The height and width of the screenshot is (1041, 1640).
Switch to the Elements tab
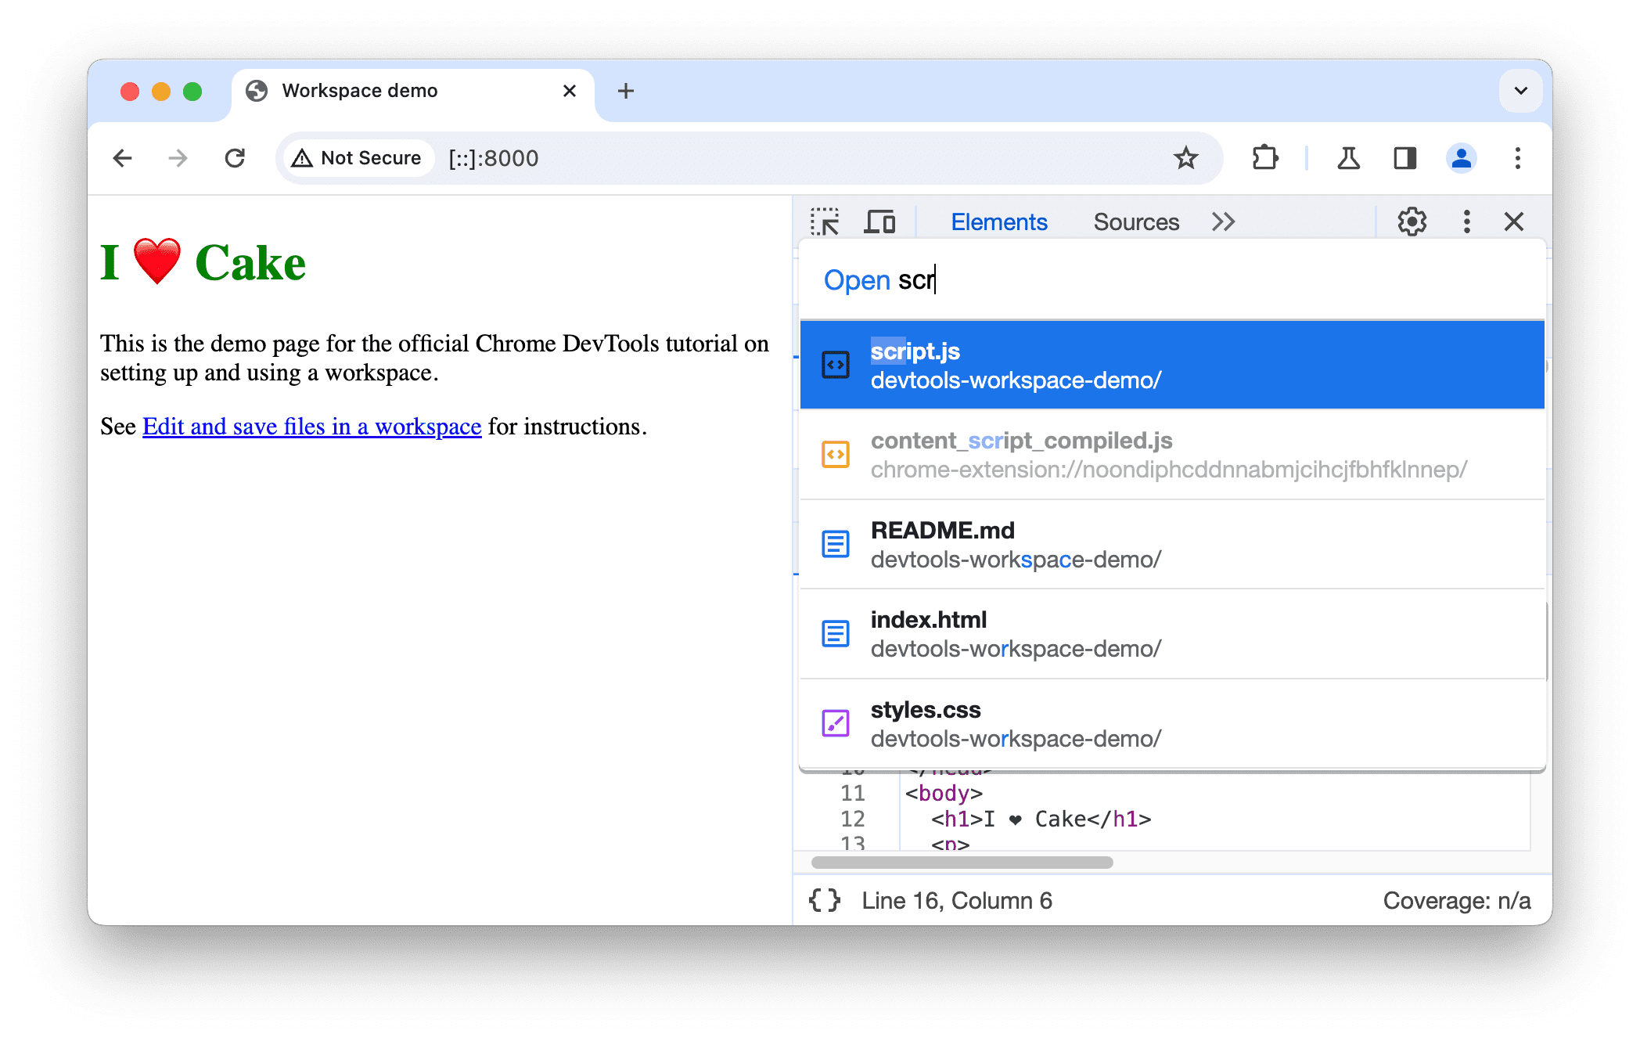[999, 221]
